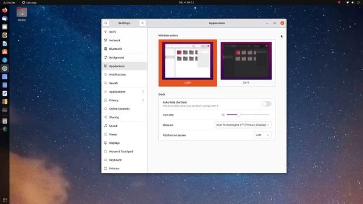The width and height of the screenshot is (363, 204).
Task: Select Notifications in settings sidebar
Action: tap(124, 74)
